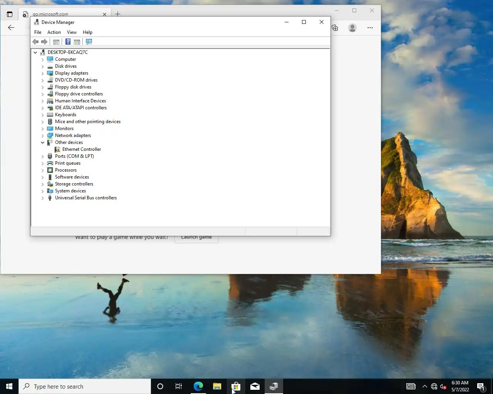The height and width of the screenshot is (394, 493).
Task: Select the Keyboards category icon
Action: [50, 115]
